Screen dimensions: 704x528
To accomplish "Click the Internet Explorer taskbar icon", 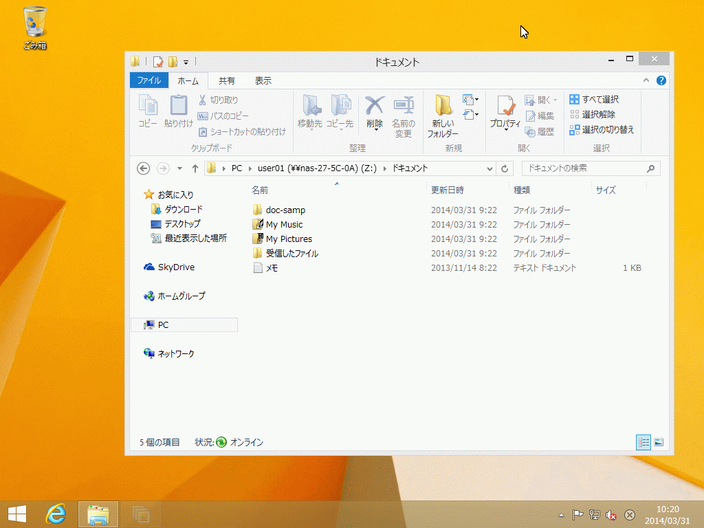I will tap(56, 514).
